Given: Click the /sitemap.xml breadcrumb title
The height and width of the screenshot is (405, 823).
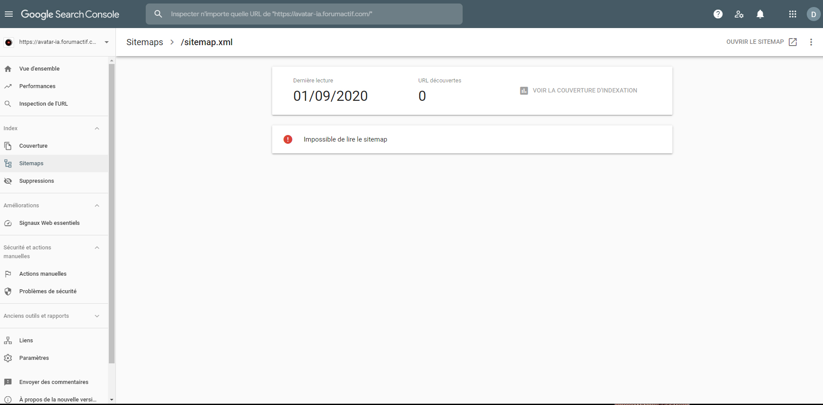Looking at the screenshot, I should pyautogui.click(x=207, y=42).
